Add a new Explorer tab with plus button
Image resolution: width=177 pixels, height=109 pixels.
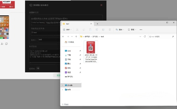click(x=98, y=24)
